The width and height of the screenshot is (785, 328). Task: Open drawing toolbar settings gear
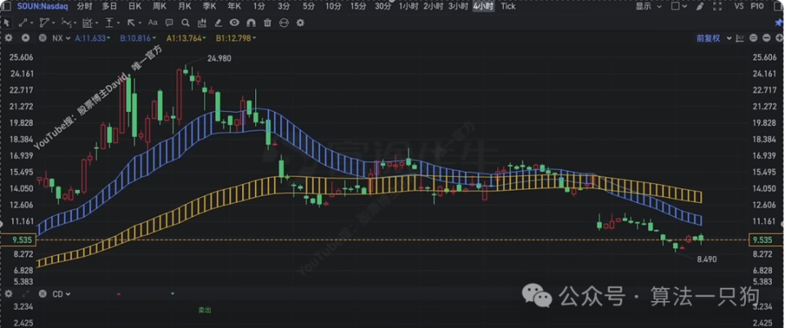(x=300, y=23)
